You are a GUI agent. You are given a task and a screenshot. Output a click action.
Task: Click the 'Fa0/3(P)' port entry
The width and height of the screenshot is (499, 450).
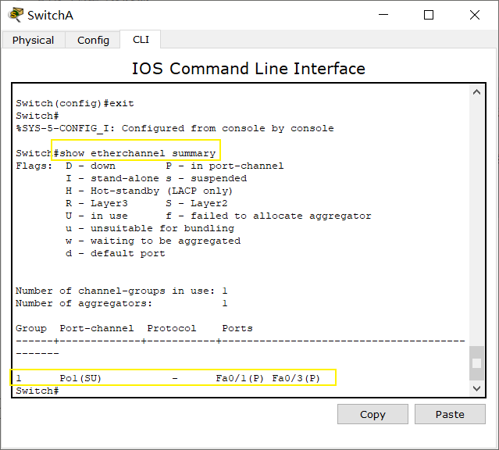click(x=296, y=378)
